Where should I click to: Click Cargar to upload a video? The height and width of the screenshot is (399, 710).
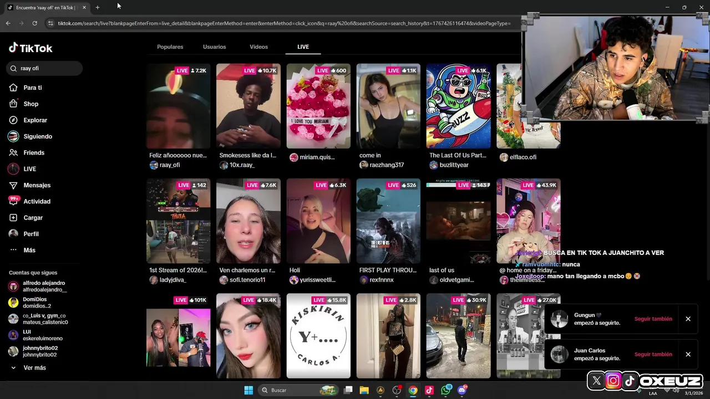33,218
